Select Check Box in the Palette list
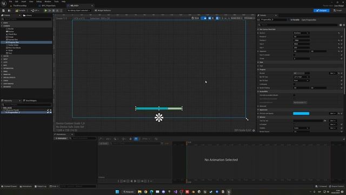This screenshot has width=346, height=195. pyautogui.click(x=12, y=34)
